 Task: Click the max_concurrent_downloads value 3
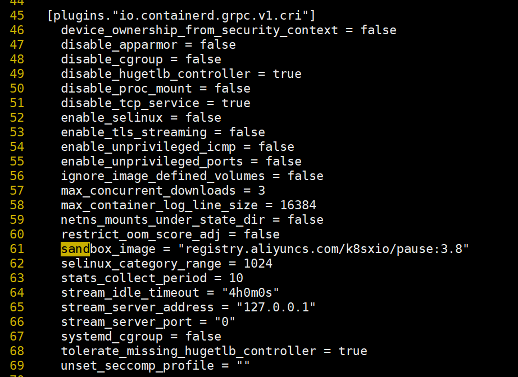pos(262,191)
